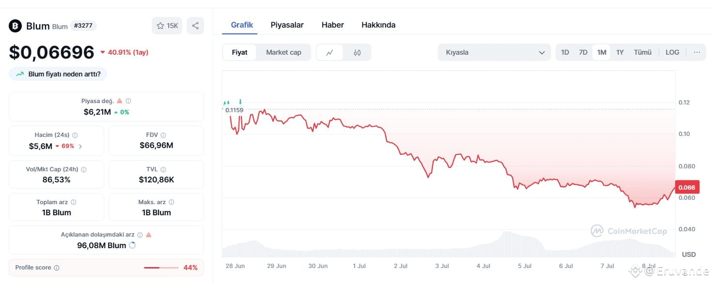The height and width of the screenshot is (283, 713).
Task: Click info icon next to Profile score
Action: pyautogui.click(x=57, y=268)
